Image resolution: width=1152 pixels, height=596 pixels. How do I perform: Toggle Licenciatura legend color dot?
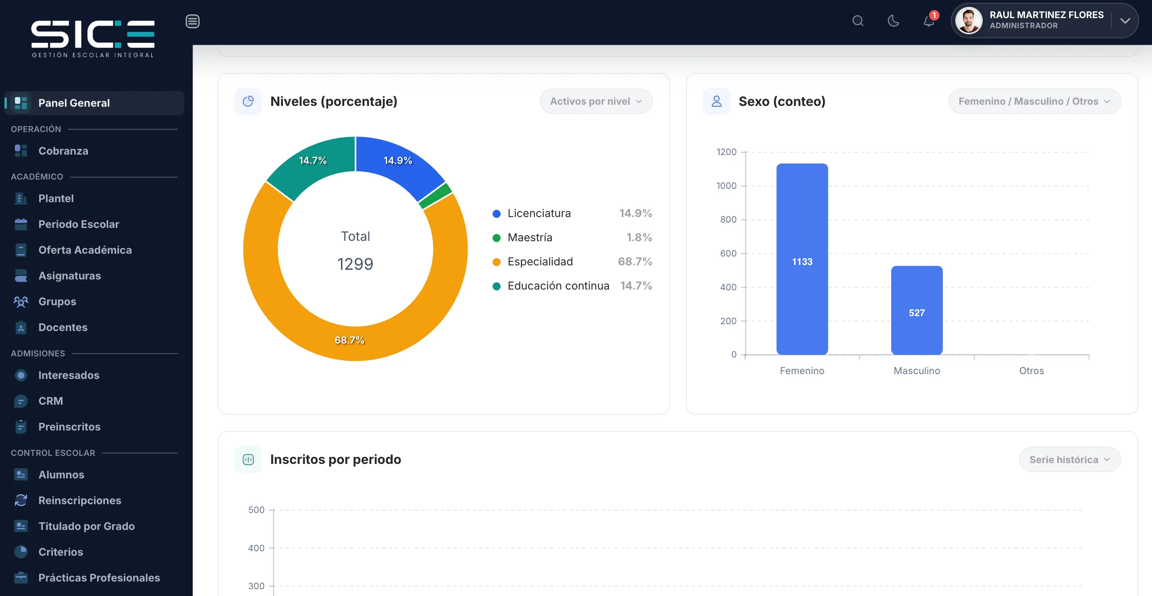coord(497,213)
